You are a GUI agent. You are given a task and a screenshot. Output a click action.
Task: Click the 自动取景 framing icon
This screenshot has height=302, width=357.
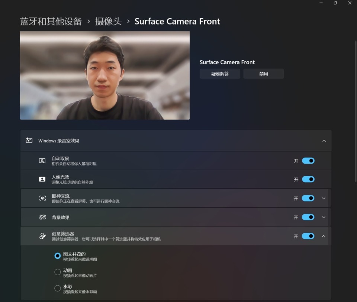pyautogui.click(x=42, y=161)
